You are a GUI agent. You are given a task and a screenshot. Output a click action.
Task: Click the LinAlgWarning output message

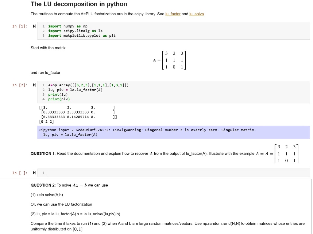coord(147,130)
